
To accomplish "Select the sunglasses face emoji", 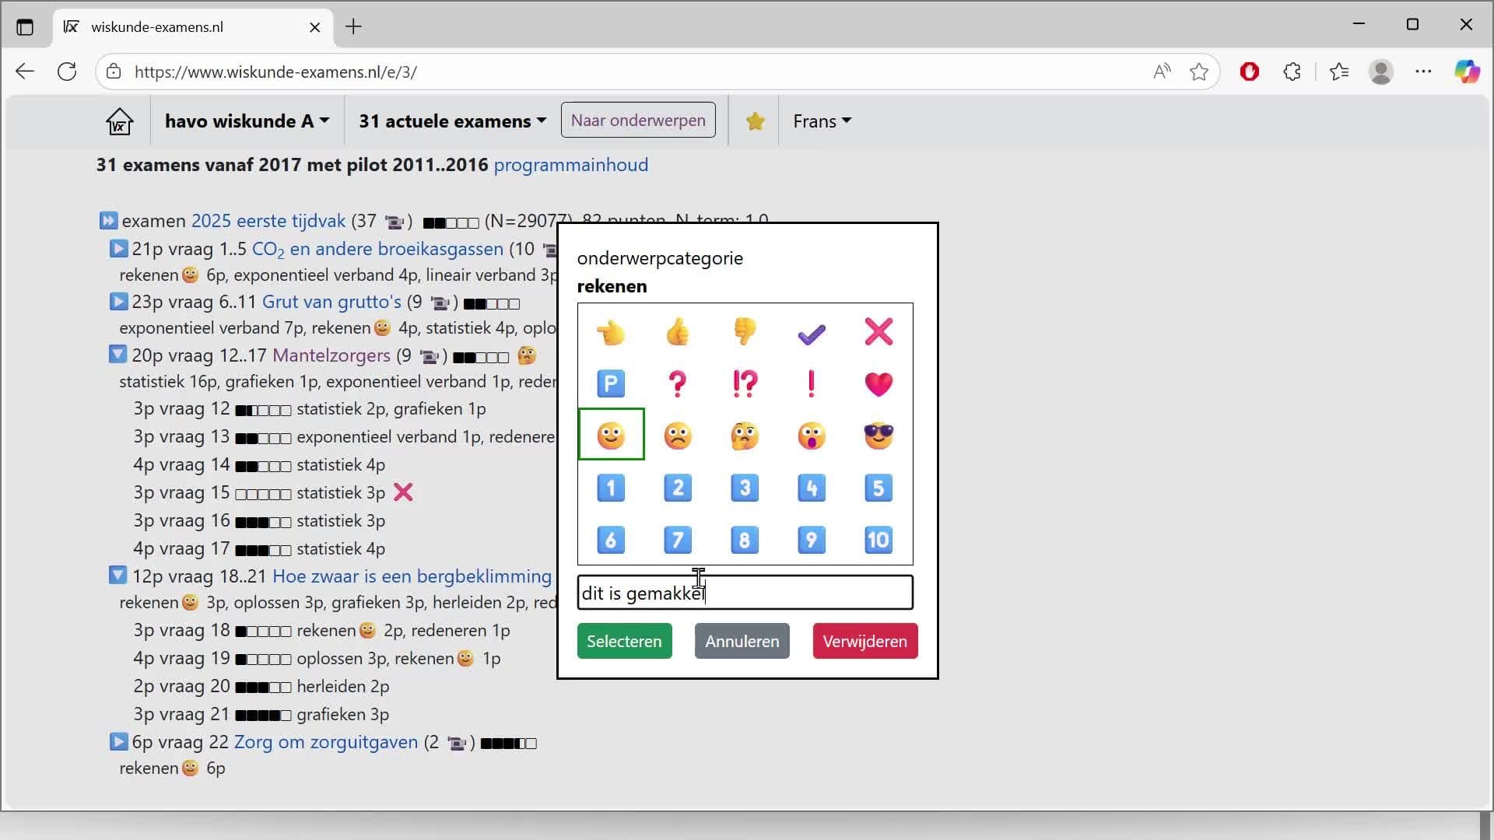I will point(879,436).
